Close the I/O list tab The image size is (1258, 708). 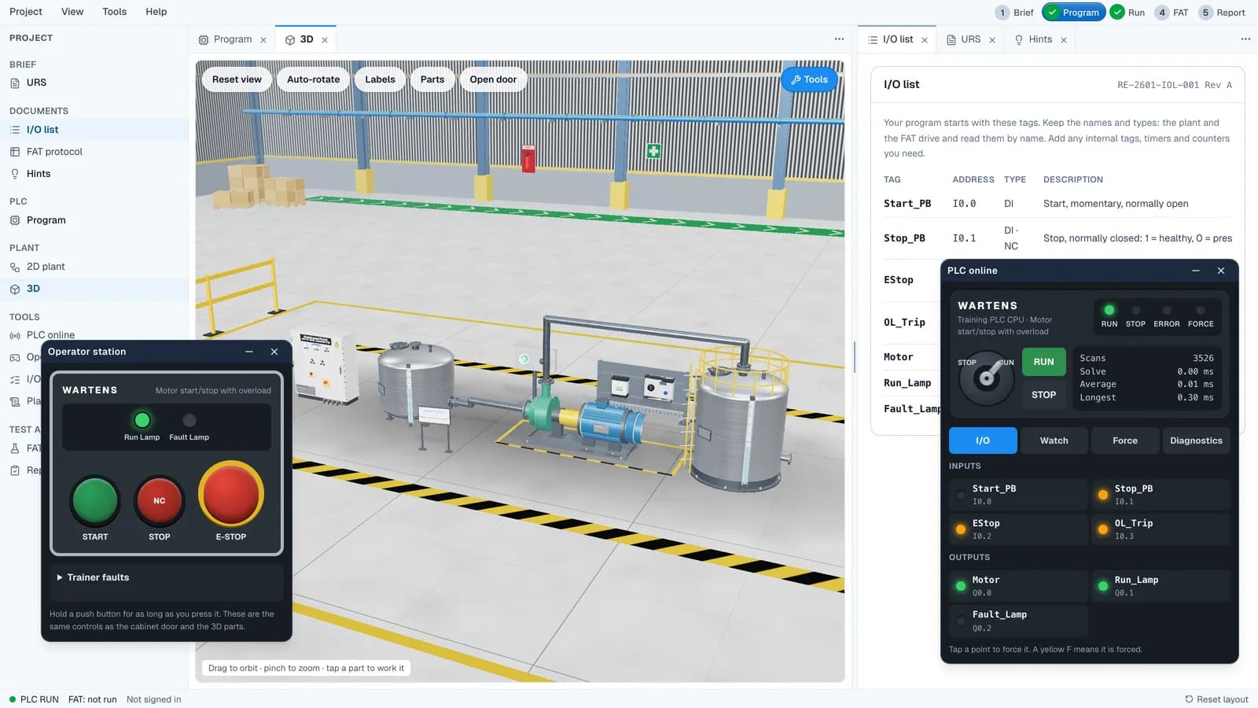pyautogui.click(x=925, y=40)
